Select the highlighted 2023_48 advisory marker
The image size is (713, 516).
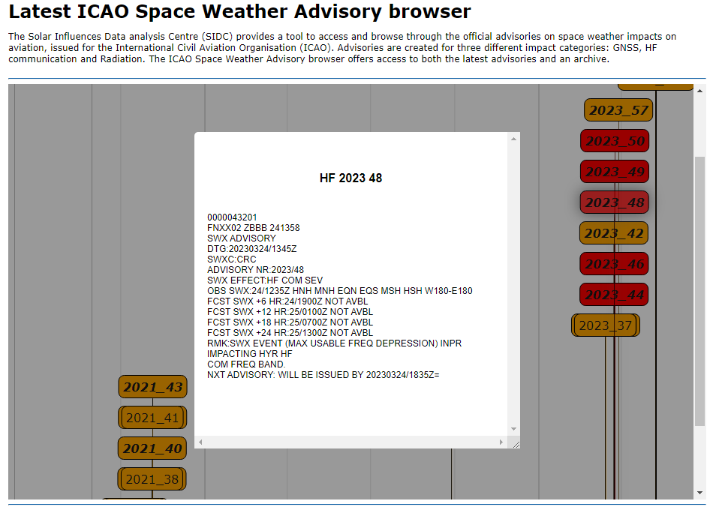pos(615,202)
